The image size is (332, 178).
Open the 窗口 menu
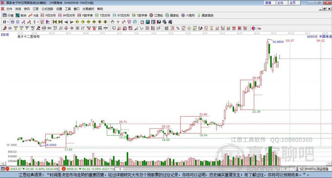click(77, 9)
